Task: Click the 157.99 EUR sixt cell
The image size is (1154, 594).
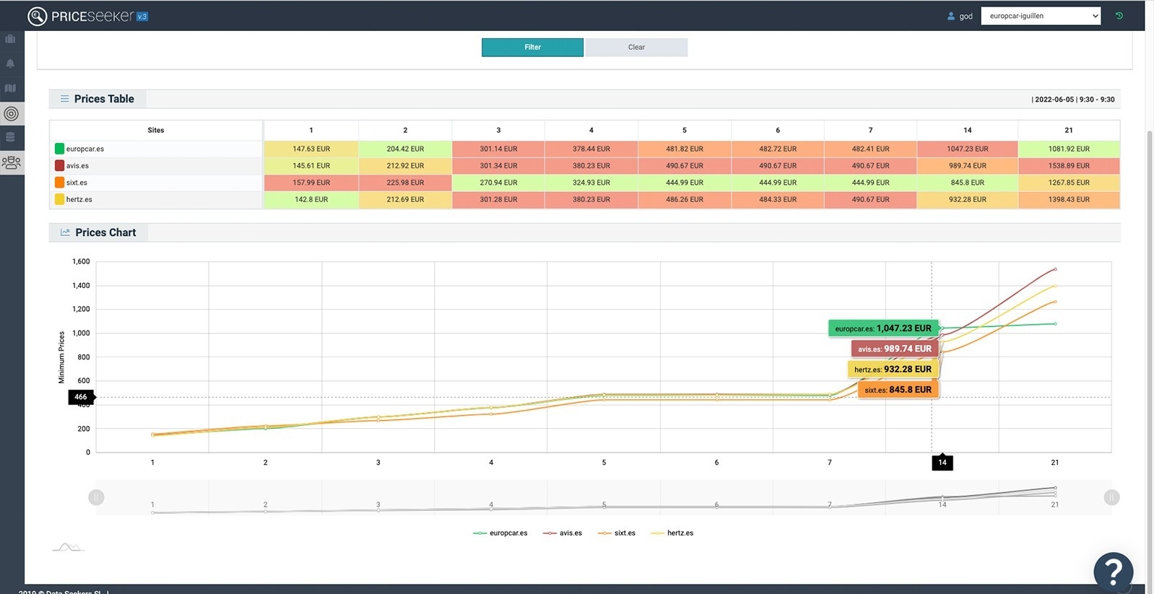Action: tap(311, 183)
